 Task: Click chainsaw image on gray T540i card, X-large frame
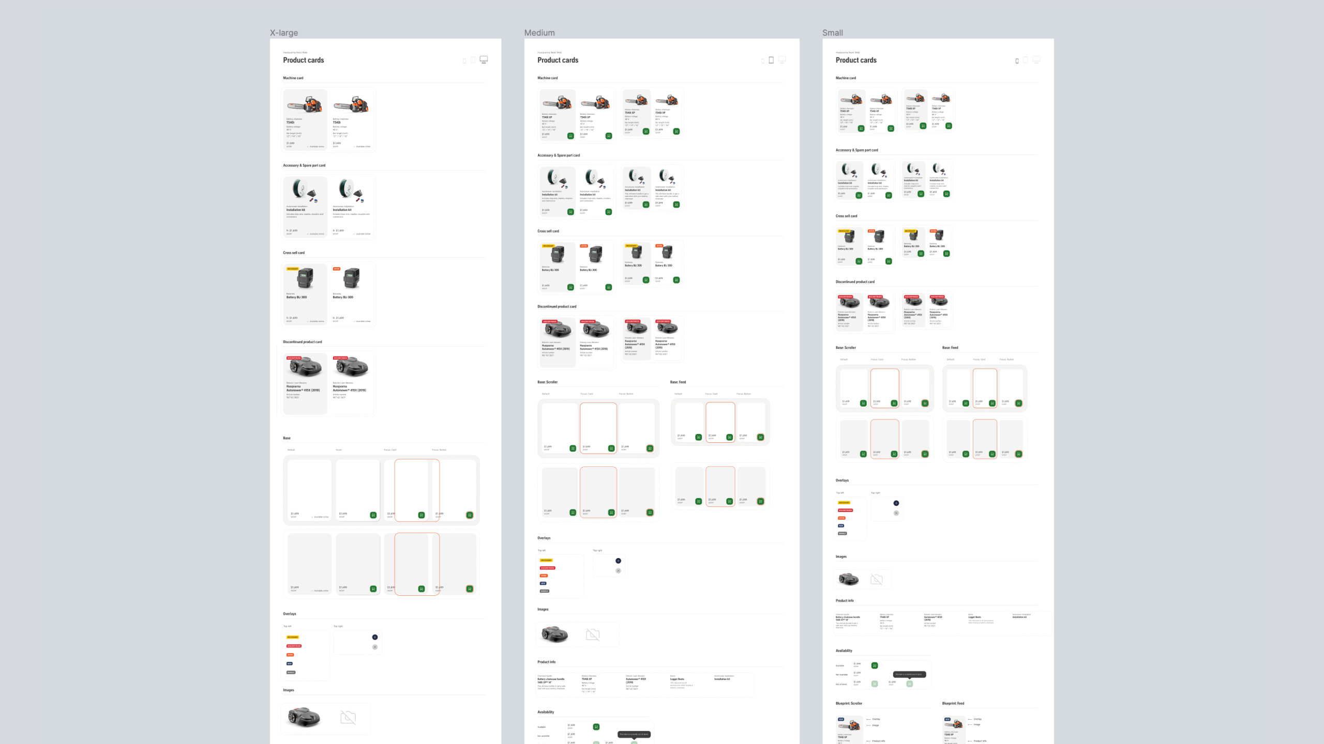click(x=305, y=105)
